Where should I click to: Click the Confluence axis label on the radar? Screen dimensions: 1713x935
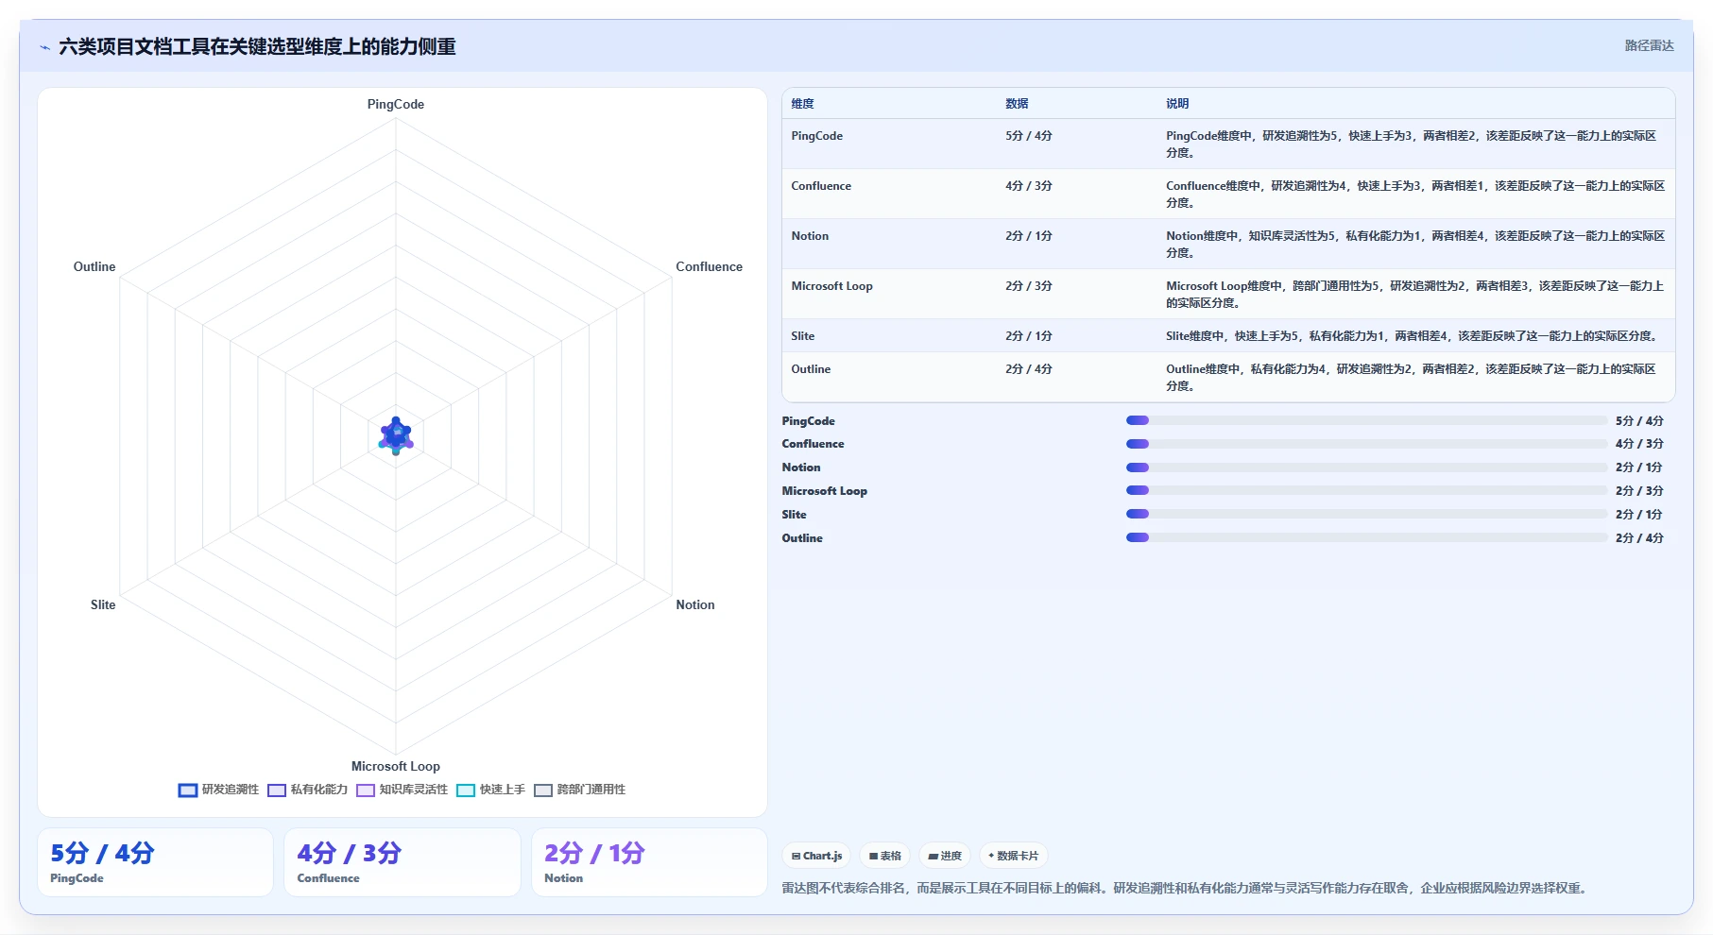click(x=709, y=266)
